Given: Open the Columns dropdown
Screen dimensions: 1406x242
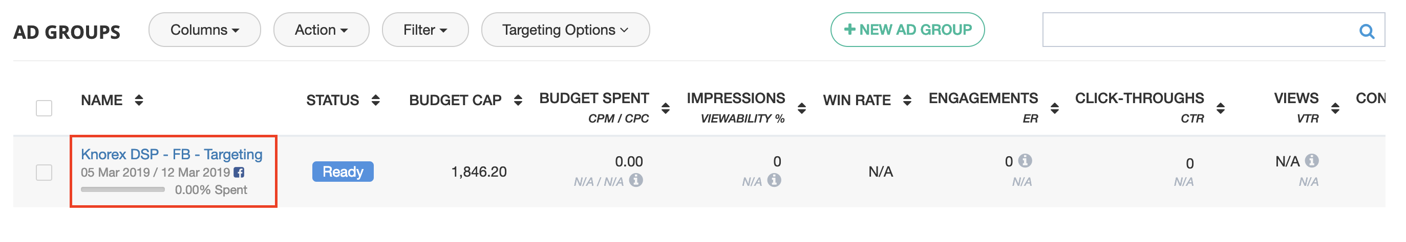Looking at the screenshot, I should (x=205, y=30).
